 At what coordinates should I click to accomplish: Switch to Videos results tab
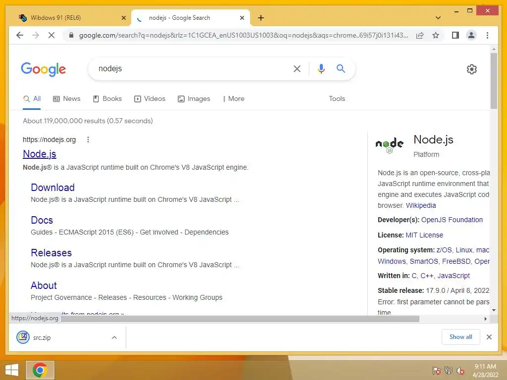point(150,99)
